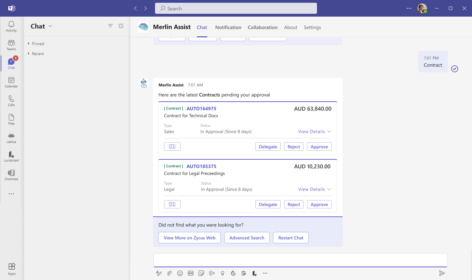The image size is (472, 280).
Task: Approve contract AUTO164975
Action: [319, 147]
